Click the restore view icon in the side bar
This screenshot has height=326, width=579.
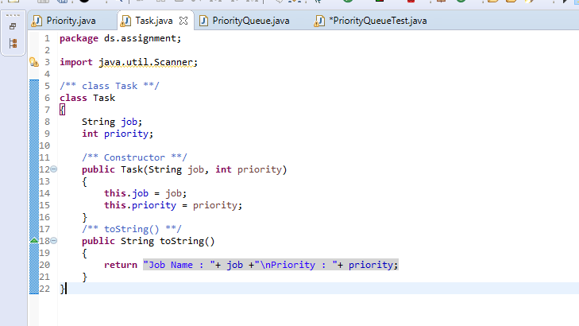click(x=13, y=26)
